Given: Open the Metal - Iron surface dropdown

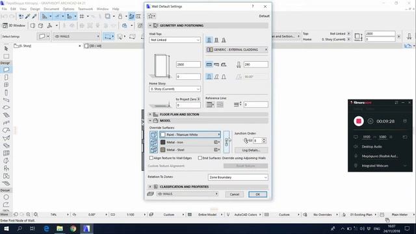Looking at the screenshot, I should [190, 142].
